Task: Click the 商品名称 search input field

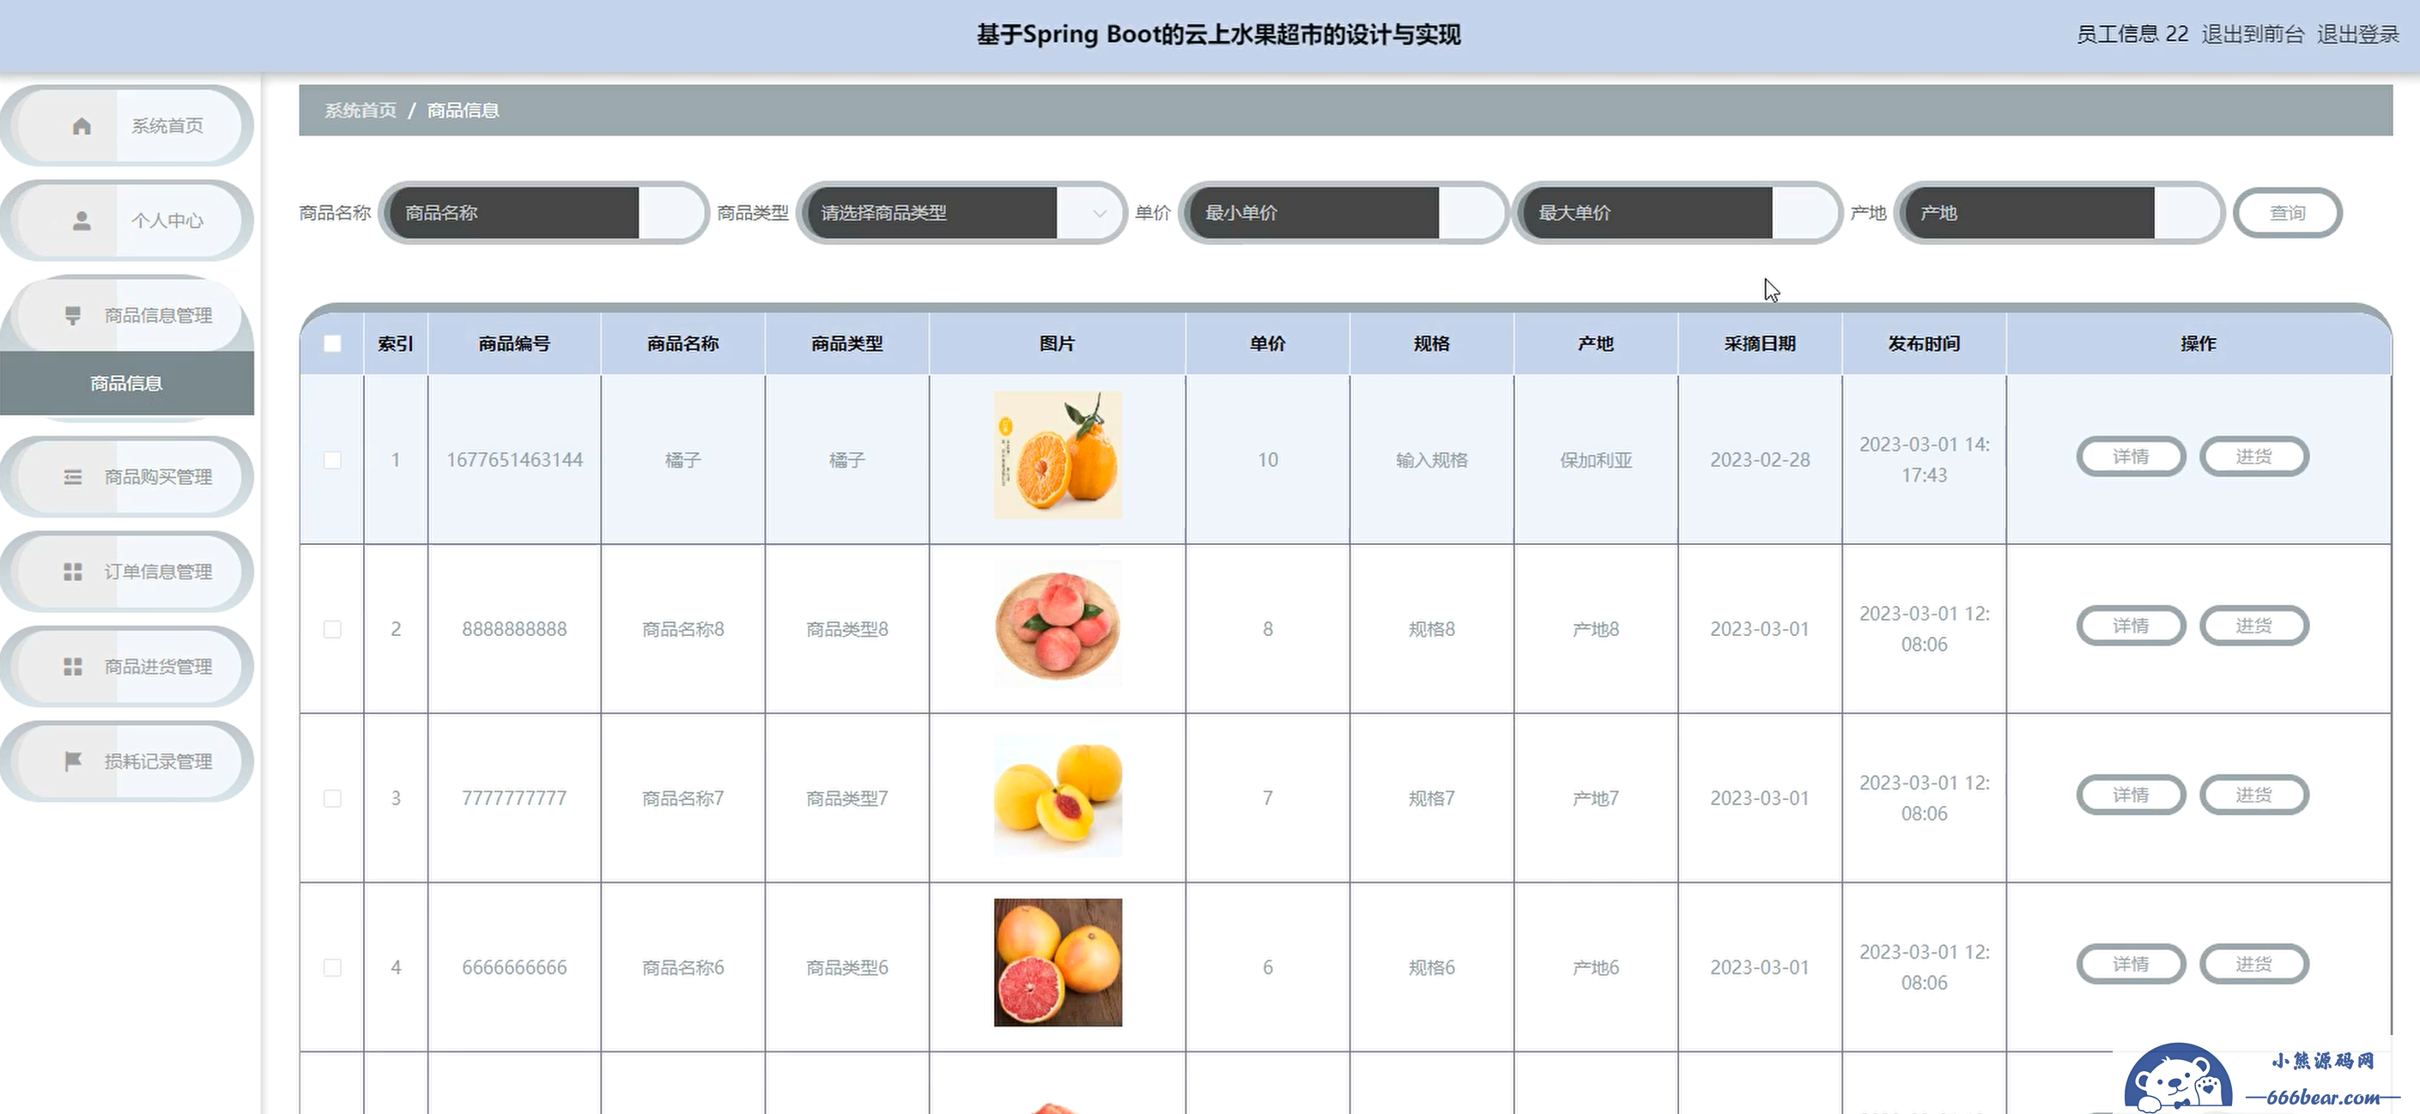Action: pos(544,213)
